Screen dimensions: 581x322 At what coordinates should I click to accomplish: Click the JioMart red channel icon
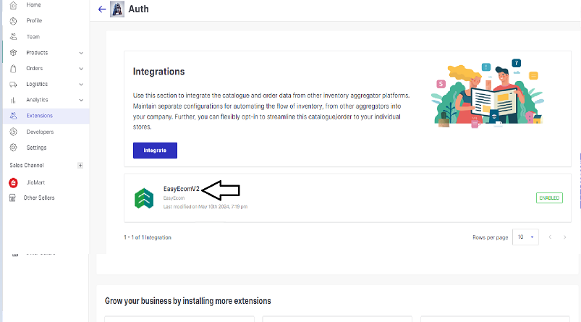click(x=13, y=182)
